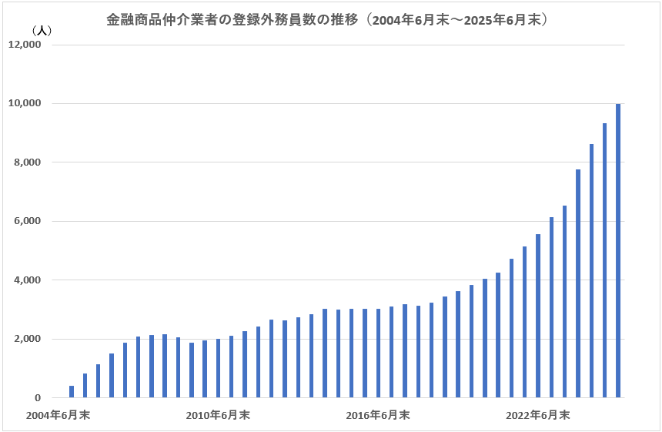Click the 2010年6月末 x-axis label

point(218,416)
